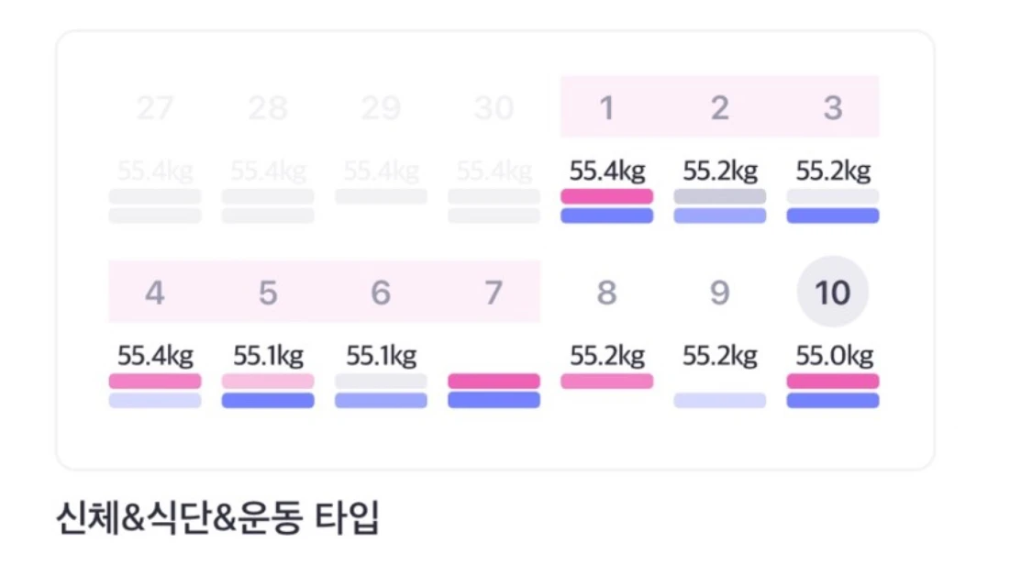The height and width of the screenshot is (565, 1021).
Task: Click the blue exercise bar under day 5
Action: pyautogui.click(x=268, y=400)
